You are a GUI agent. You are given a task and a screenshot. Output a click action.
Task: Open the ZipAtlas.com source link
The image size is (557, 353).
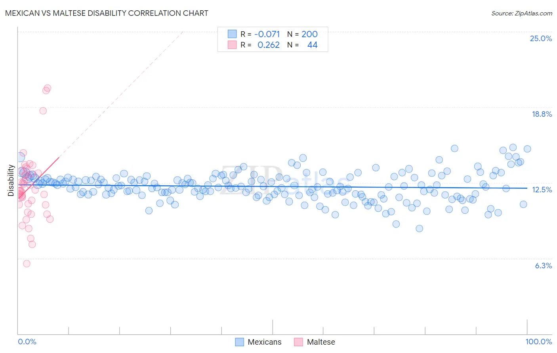pos(522,13)
